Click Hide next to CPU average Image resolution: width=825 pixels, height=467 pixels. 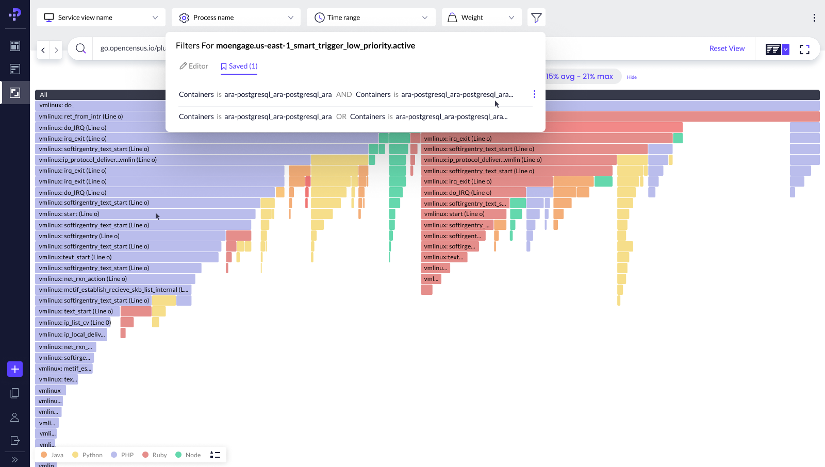[632, 77]
